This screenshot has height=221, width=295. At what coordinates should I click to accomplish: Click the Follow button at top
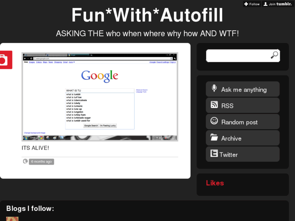(252, 4)
